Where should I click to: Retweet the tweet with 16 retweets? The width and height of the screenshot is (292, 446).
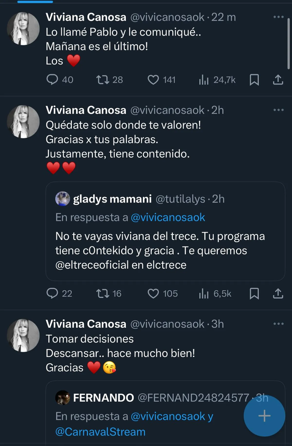tap(102, 293)
